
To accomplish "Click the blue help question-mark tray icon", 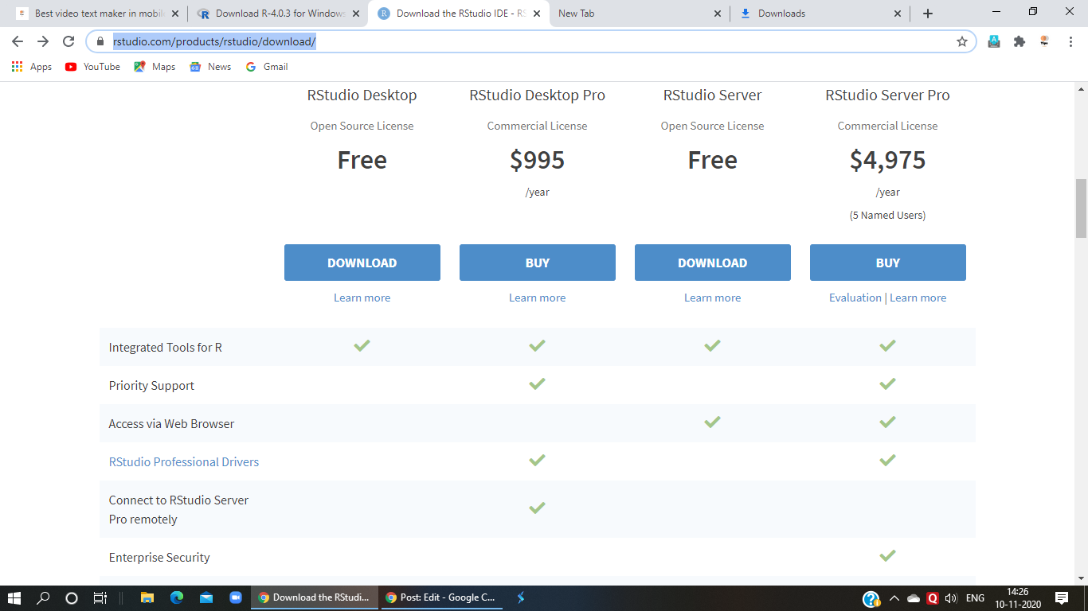I will [871, 598].
